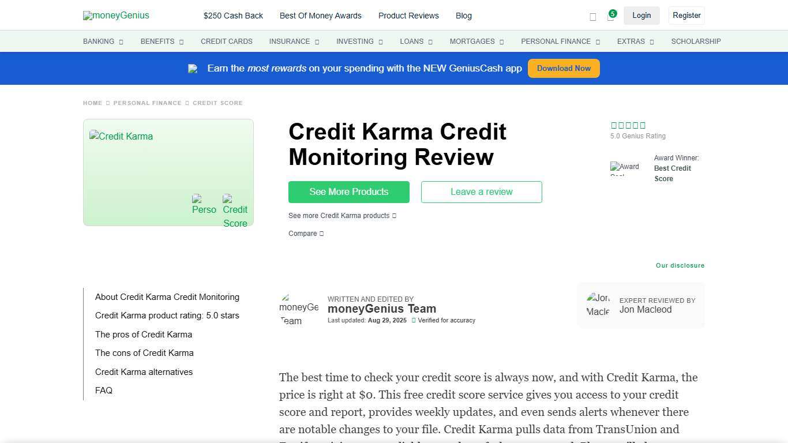Click the Credit Score badge on product image
Image resolution: width=788 pixels, height=443 pixels.
tap(235, 210)
